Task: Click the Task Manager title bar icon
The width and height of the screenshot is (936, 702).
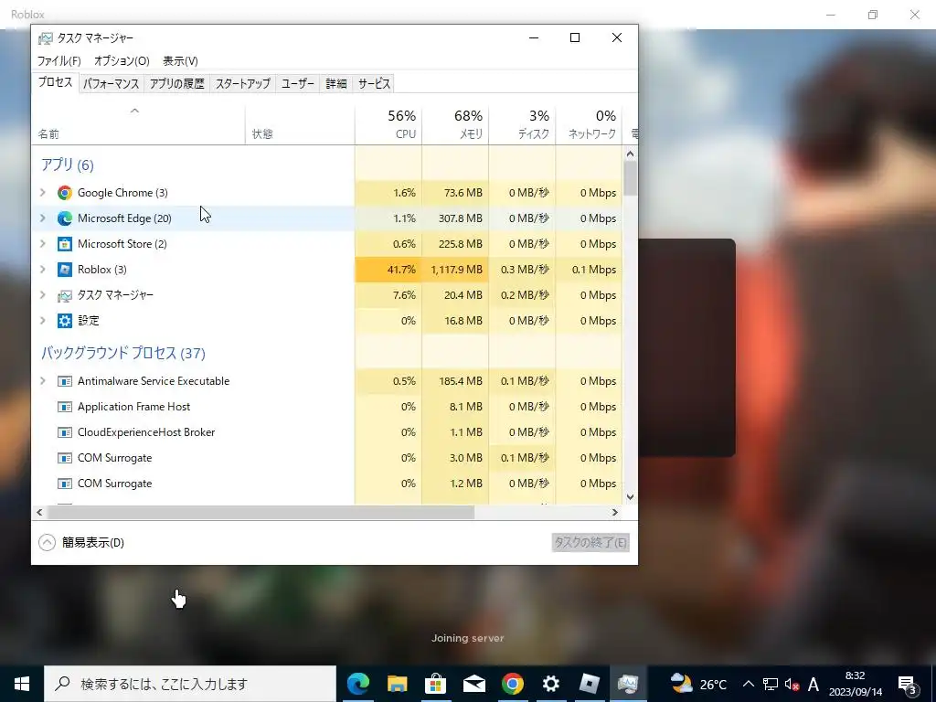Action: [46, 38]
